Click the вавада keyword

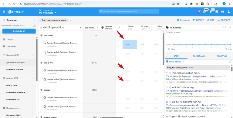47,90
